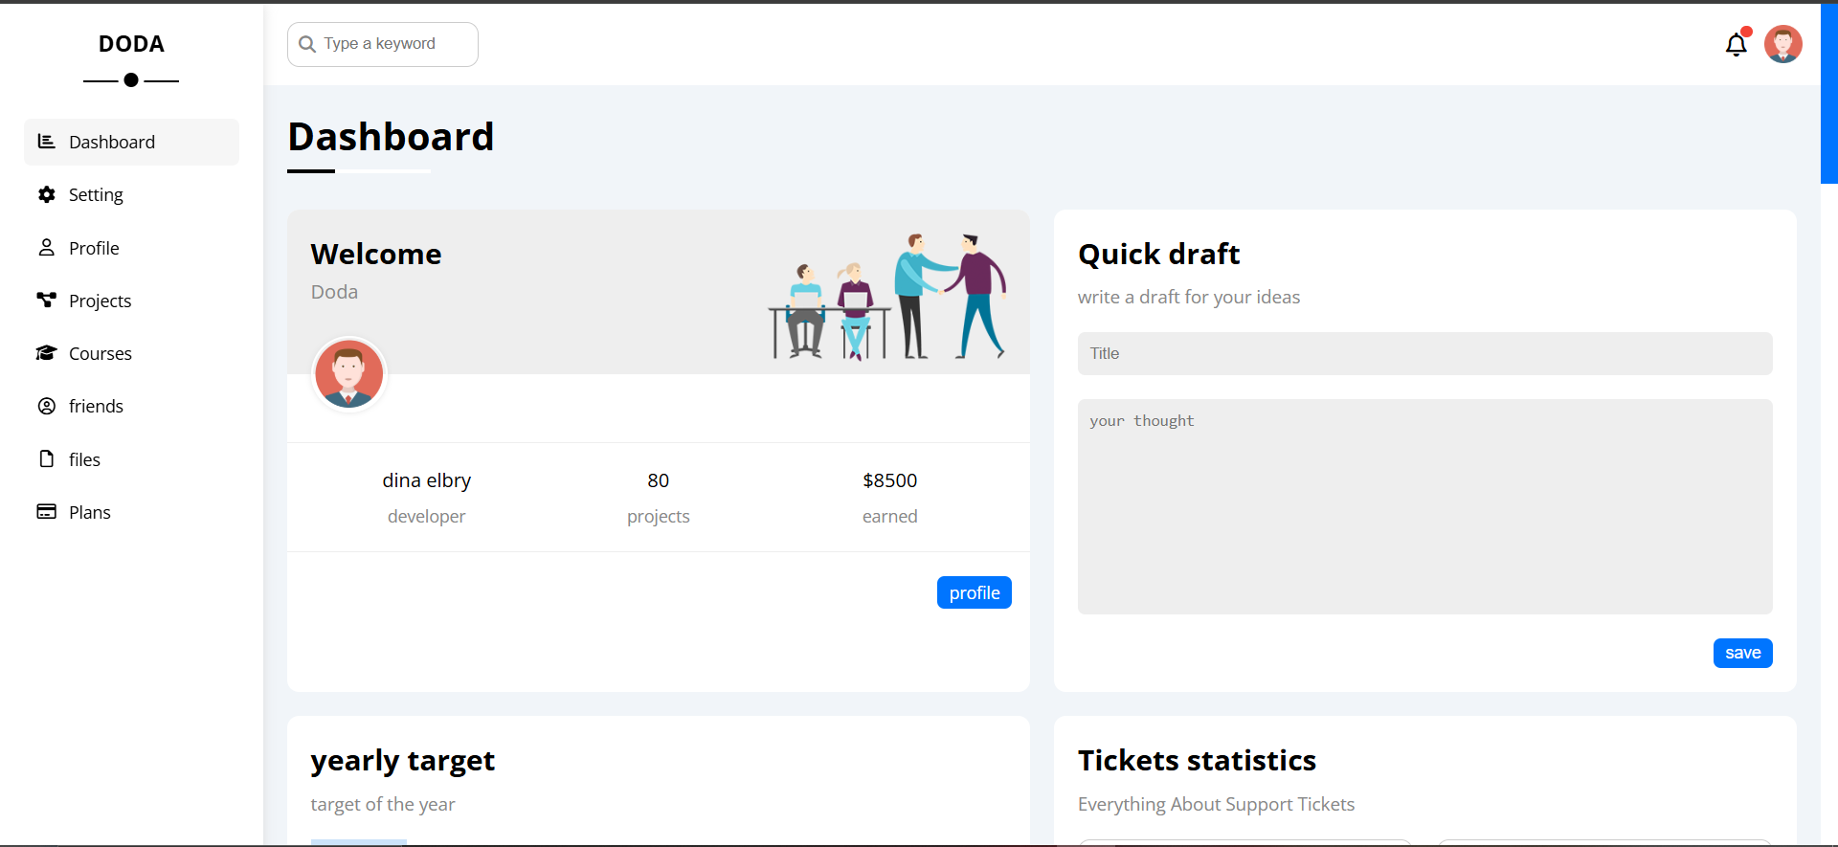Click the Courses graduation cap icon
This screenshot has width=1838, height=847.
(x=46, y=353)
